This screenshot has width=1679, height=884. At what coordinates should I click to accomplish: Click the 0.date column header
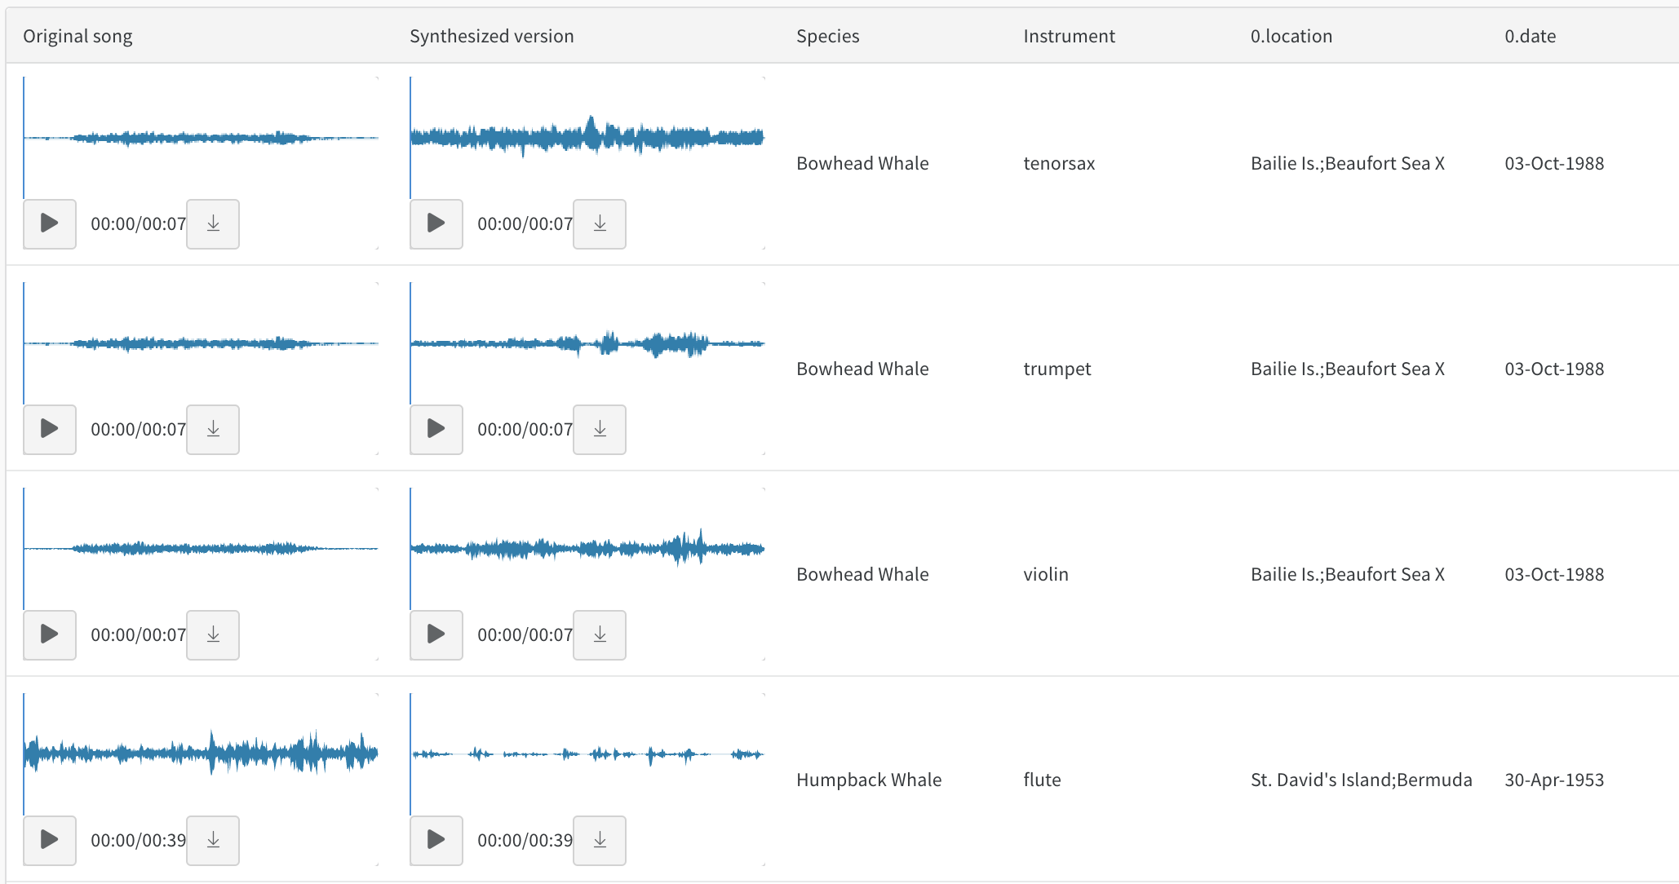[1530, 36]
